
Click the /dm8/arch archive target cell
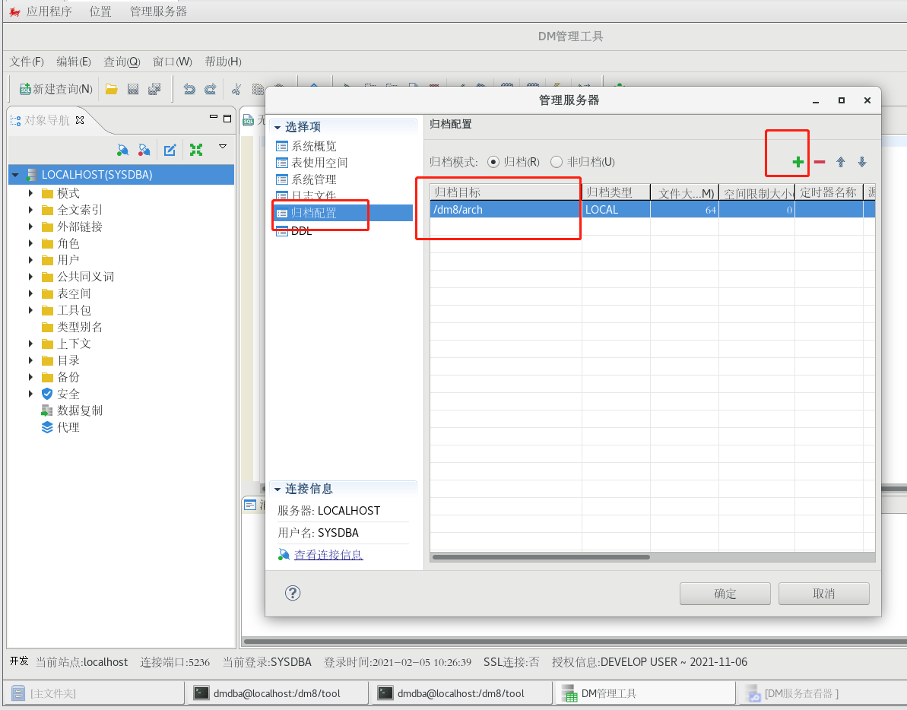coord(506,209)
